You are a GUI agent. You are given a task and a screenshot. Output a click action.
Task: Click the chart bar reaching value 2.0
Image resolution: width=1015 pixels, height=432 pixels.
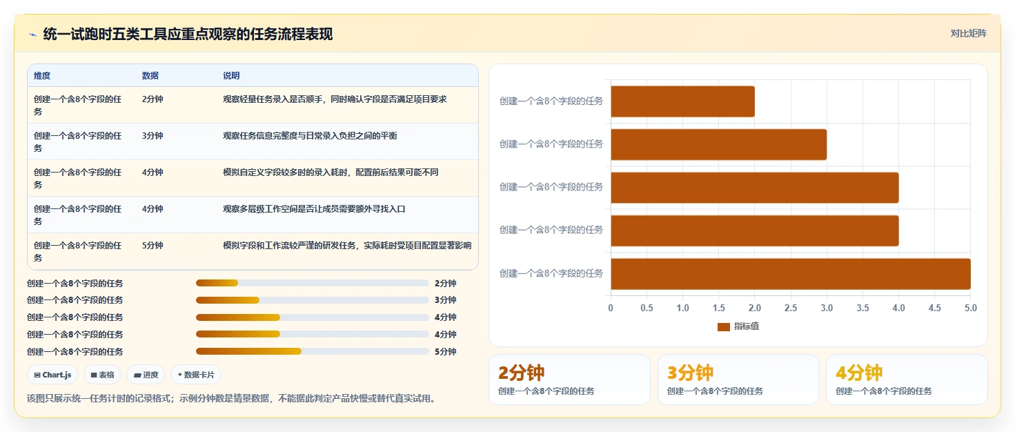(682, 101)
